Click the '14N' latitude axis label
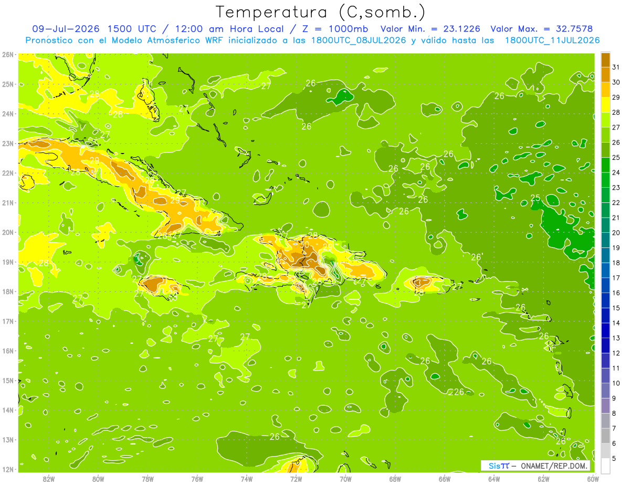The width and height of the screenshot is (630, 486). (8, 410)
